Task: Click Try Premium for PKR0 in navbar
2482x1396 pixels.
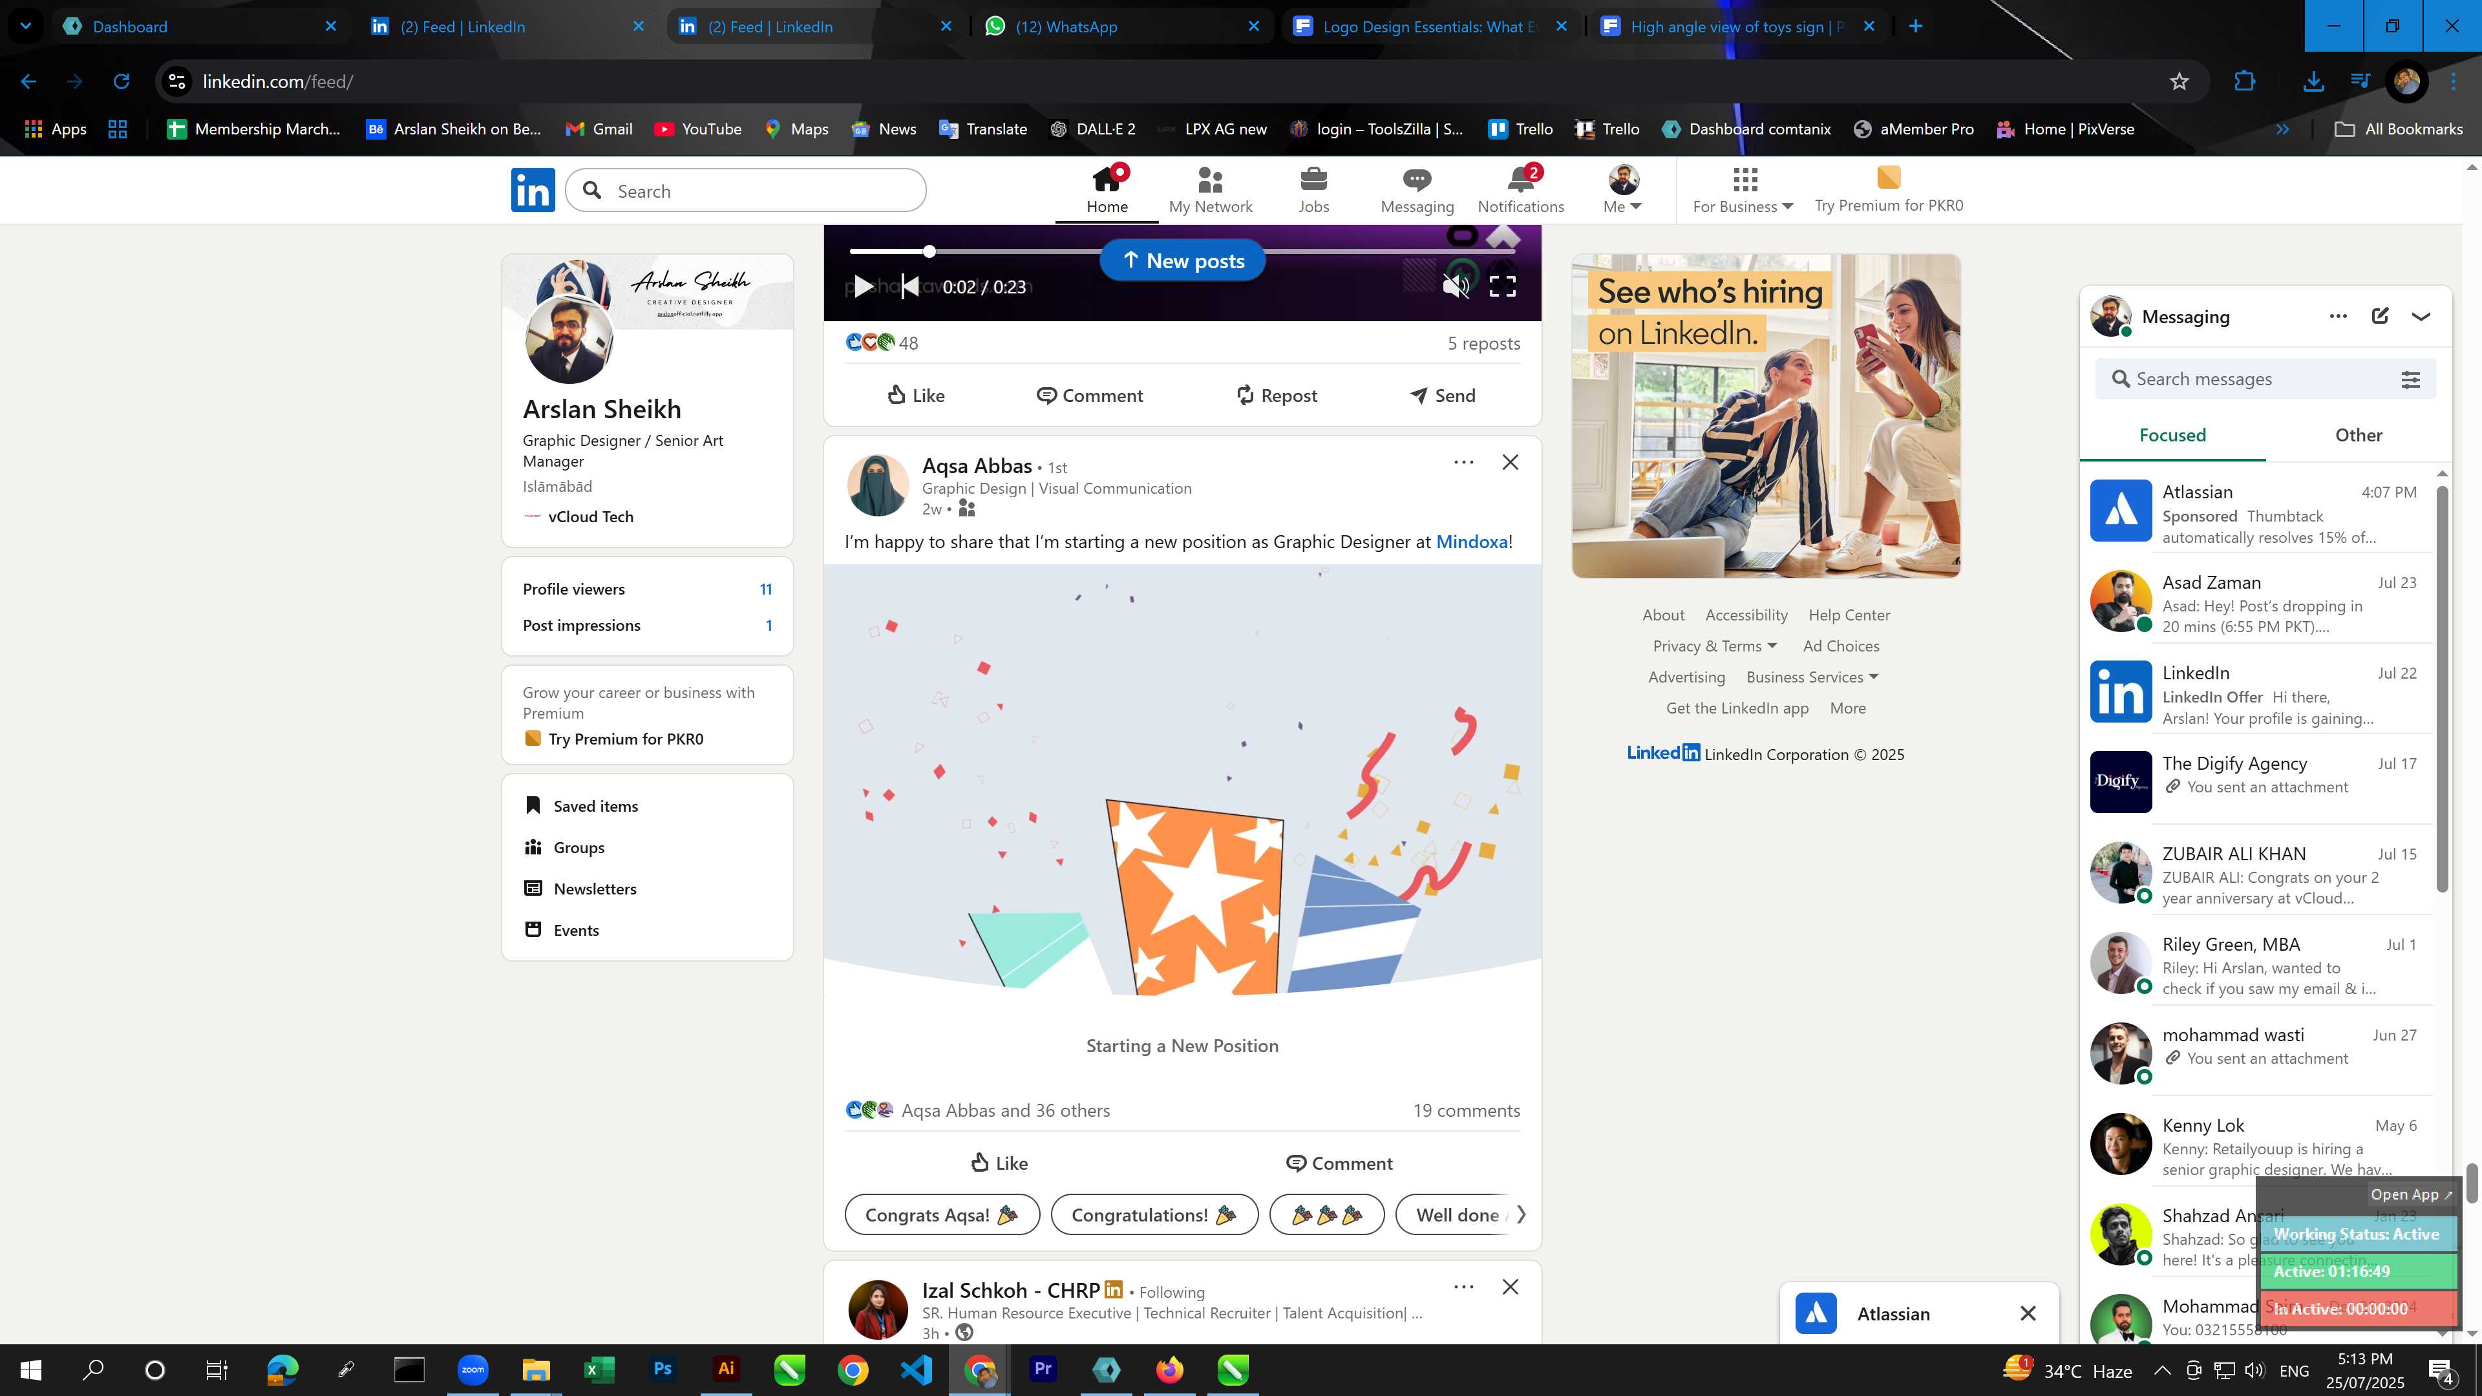Action: pos(1889,190)
